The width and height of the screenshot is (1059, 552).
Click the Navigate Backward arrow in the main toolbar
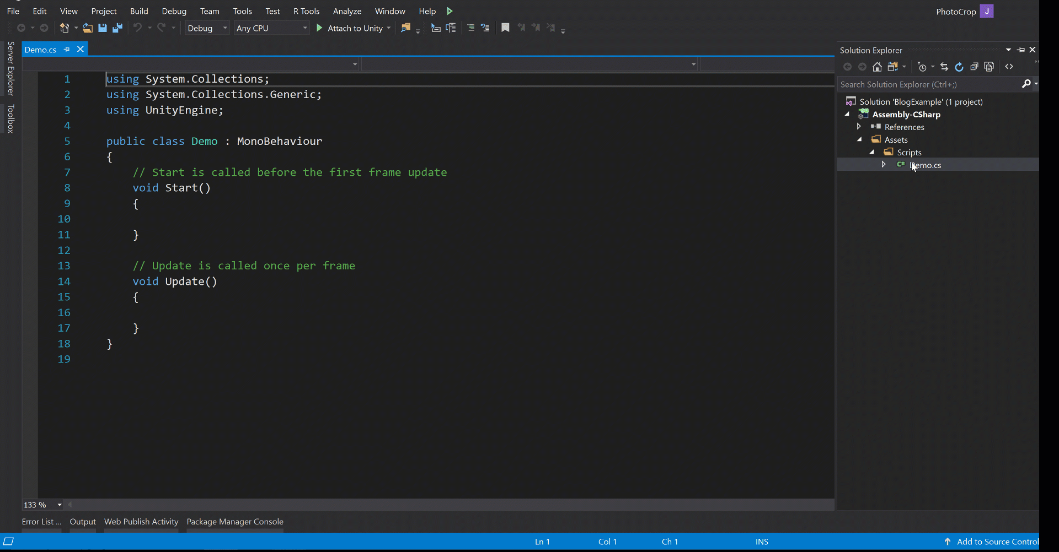point(22,28)
